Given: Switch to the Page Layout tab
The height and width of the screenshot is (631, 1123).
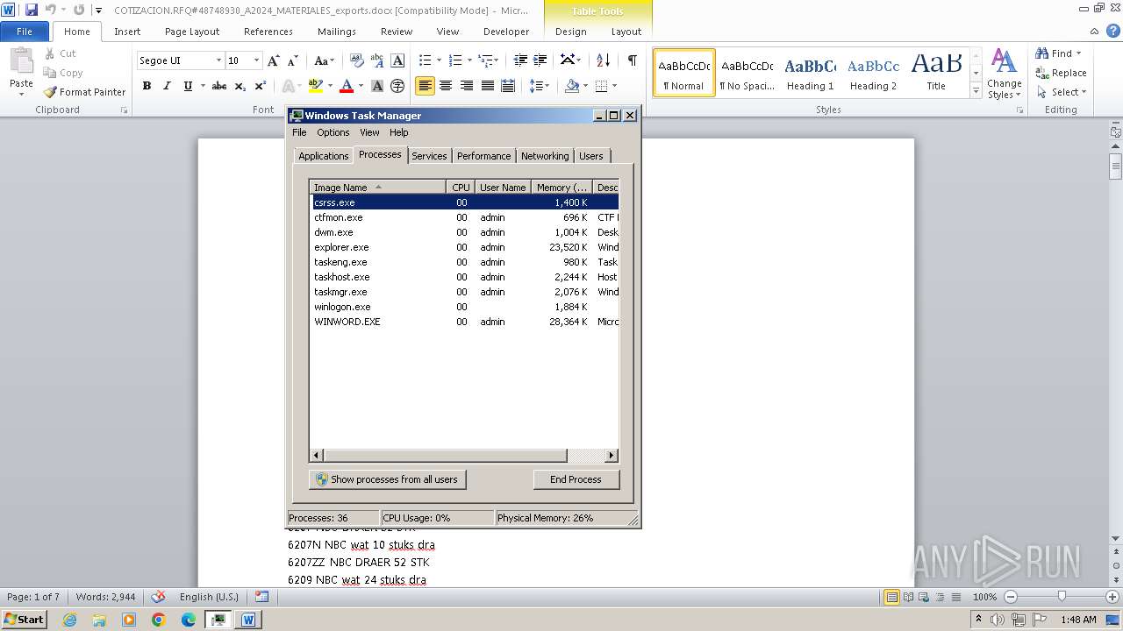Looking at the screenshot, I should (x=192, y=32).
